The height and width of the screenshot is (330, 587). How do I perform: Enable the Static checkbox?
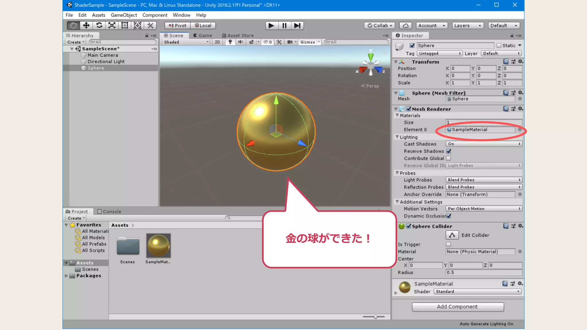click(x=499, y=45)
